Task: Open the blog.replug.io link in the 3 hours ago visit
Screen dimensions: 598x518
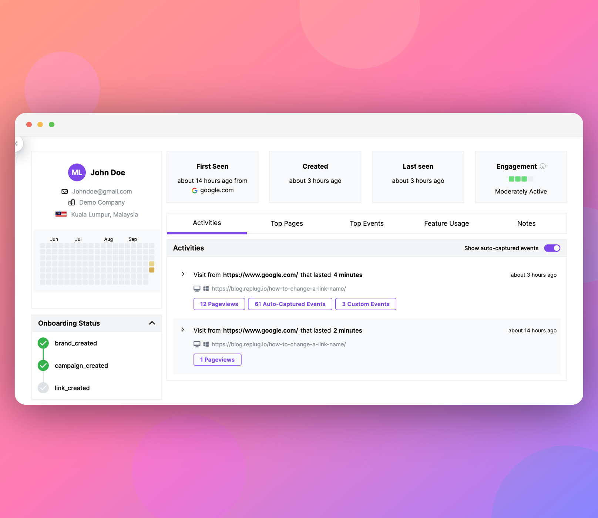Action: tap(279, 289)
